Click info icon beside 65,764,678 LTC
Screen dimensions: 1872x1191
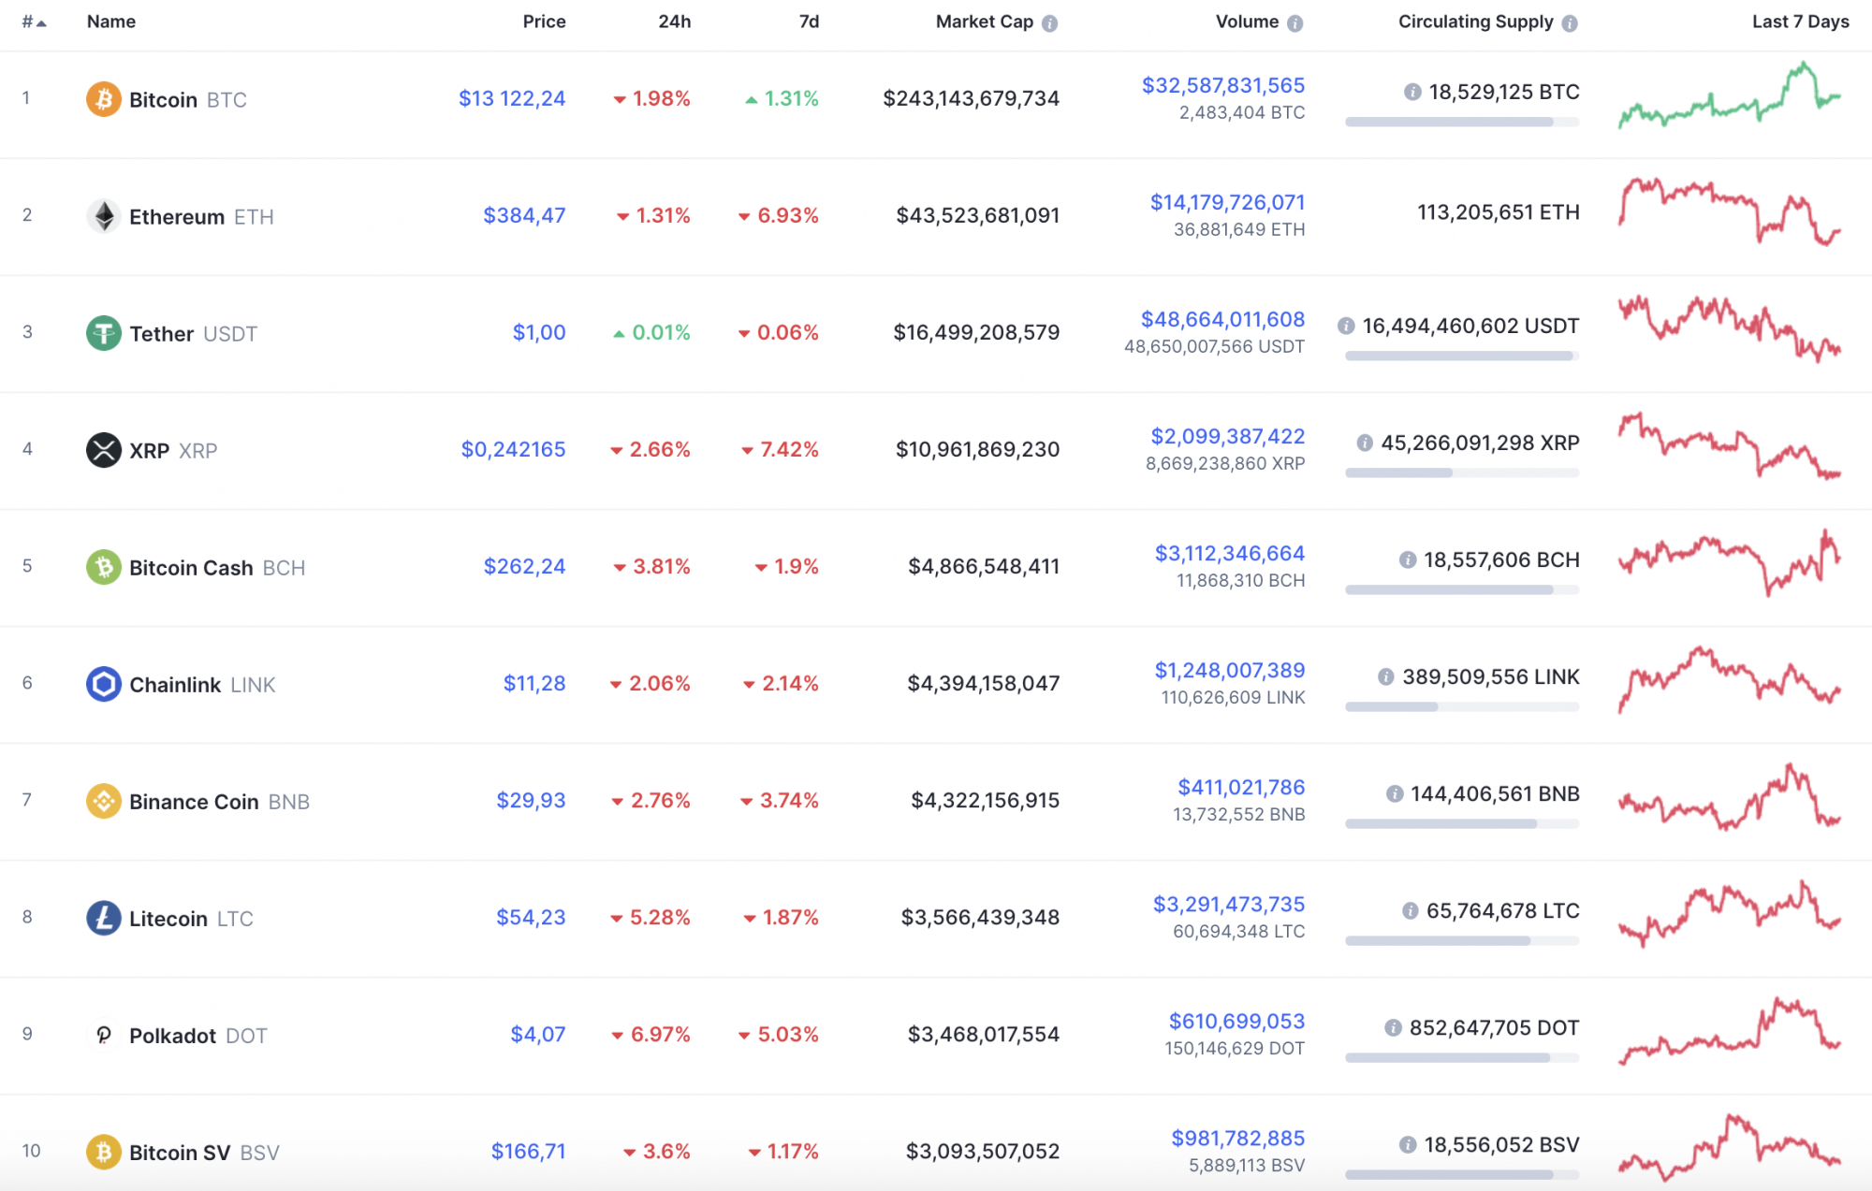[1411, 910]
